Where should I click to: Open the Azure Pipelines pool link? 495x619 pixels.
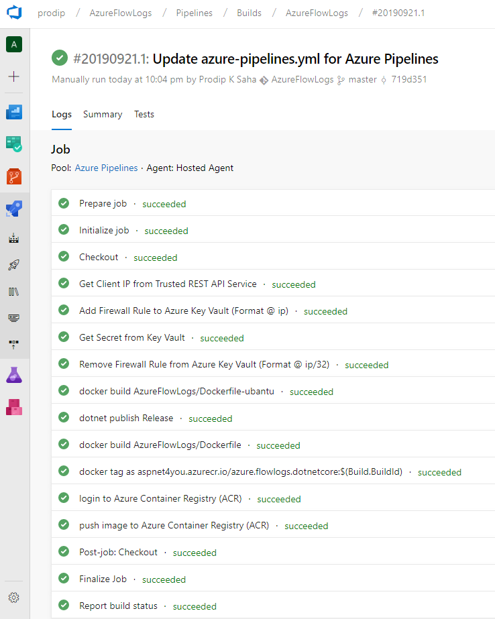click(106, 168)
